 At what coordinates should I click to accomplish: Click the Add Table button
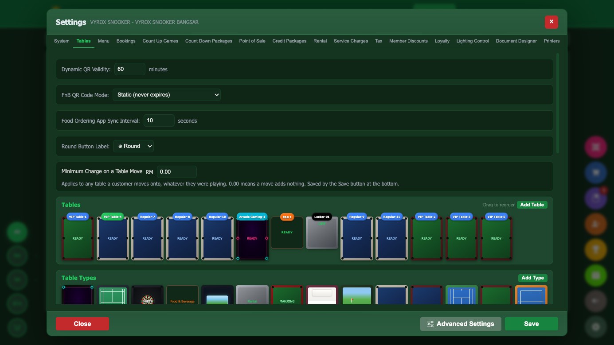pyautogui.click(x=532, y=205)
